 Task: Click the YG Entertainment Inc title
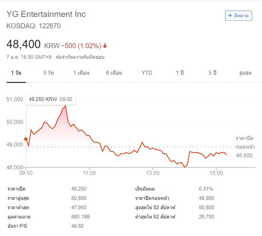46,14
